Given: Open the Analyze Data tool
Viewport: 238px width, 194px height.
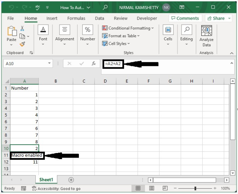Looking at the screenshot, I should point(206,36).
